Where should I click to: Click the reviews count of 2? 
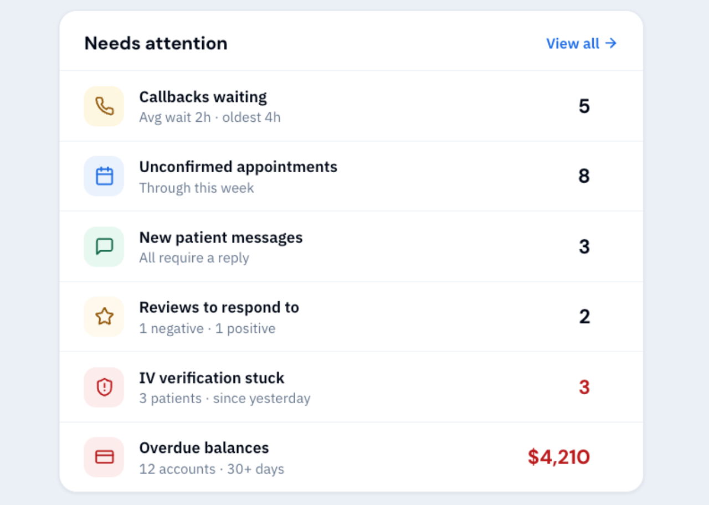pyautogui.click(x=584, y=317)
